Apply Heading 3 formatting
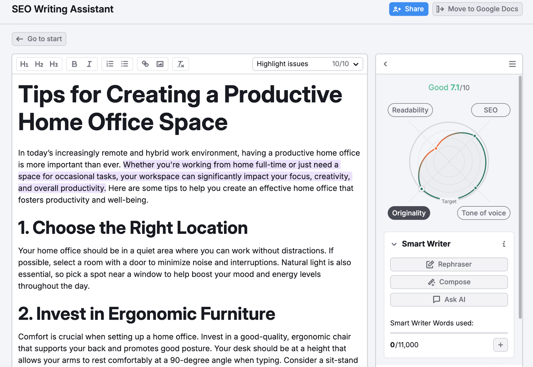 coord(54,64)
